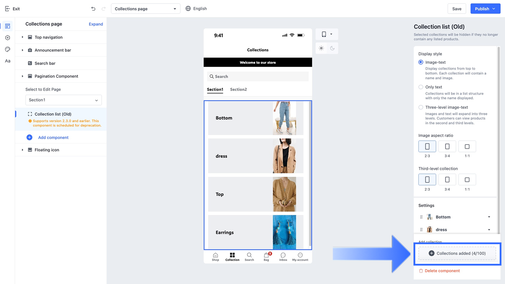Select the Image-text display style

421,62
